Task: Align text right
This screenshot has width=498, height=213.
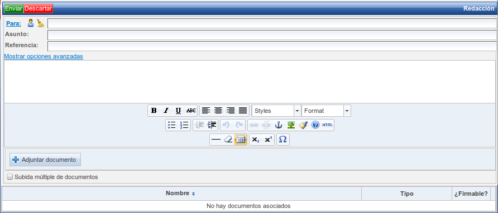Action: [x=231, y=111]
